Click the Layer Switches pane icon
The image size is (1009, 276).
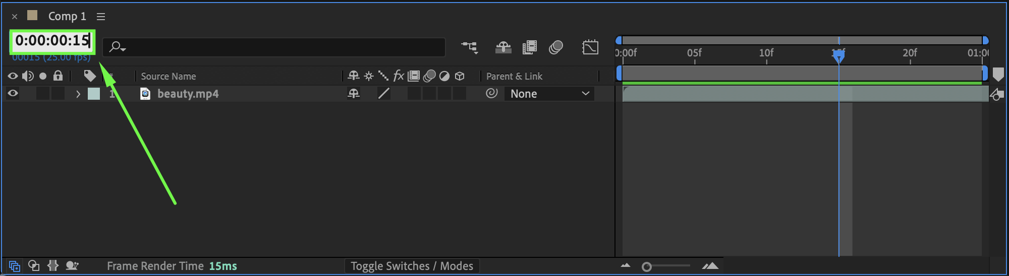(14, 266)
